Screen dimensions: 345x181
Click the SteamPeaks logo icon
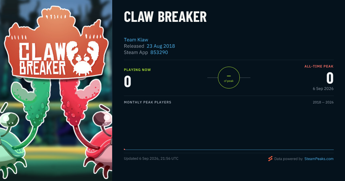270,159
